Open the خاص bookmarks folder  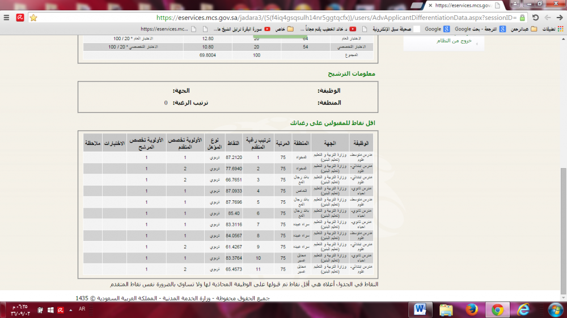[285, 29]
